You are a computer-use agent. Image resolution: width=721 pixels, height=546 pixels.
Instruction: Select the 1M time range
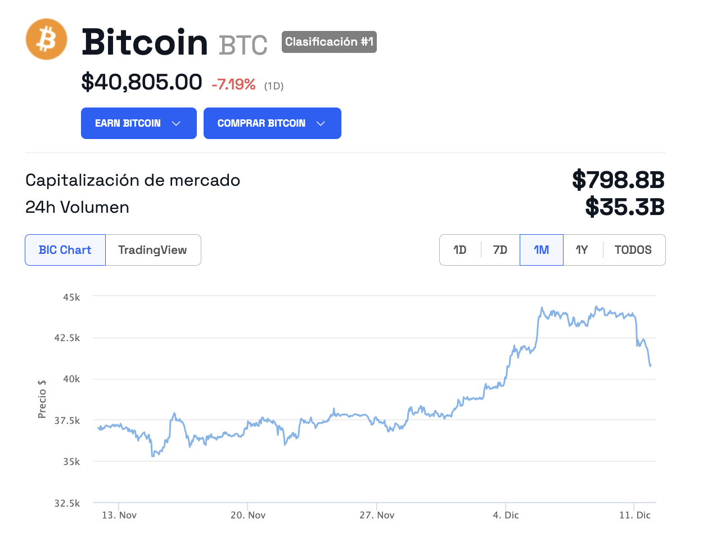[x=542, y=250]
